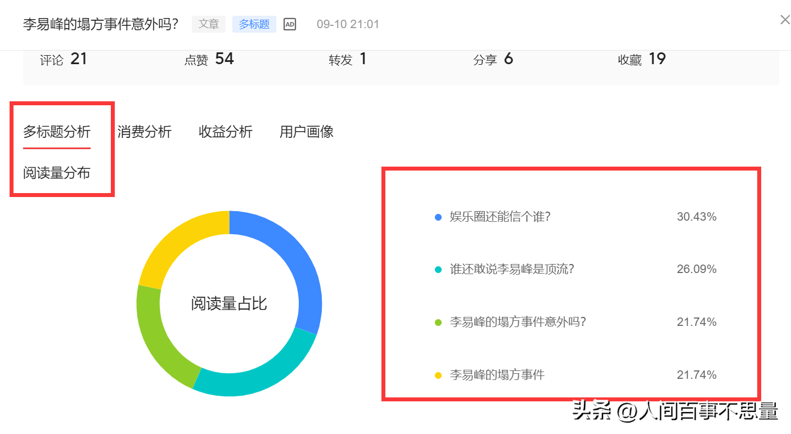This screenshot has height=434, width=791.
Task: Click the yellow legend dot for 李易峰的塌方事件
Action: point(438,374)
